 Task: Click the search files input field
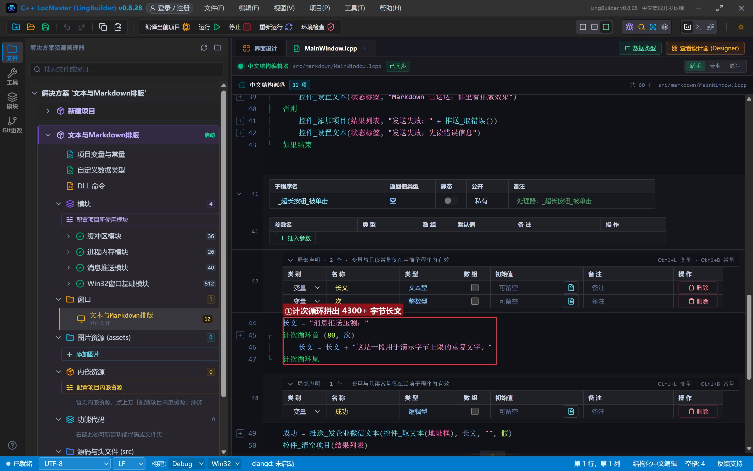click(x=126, y=69)
